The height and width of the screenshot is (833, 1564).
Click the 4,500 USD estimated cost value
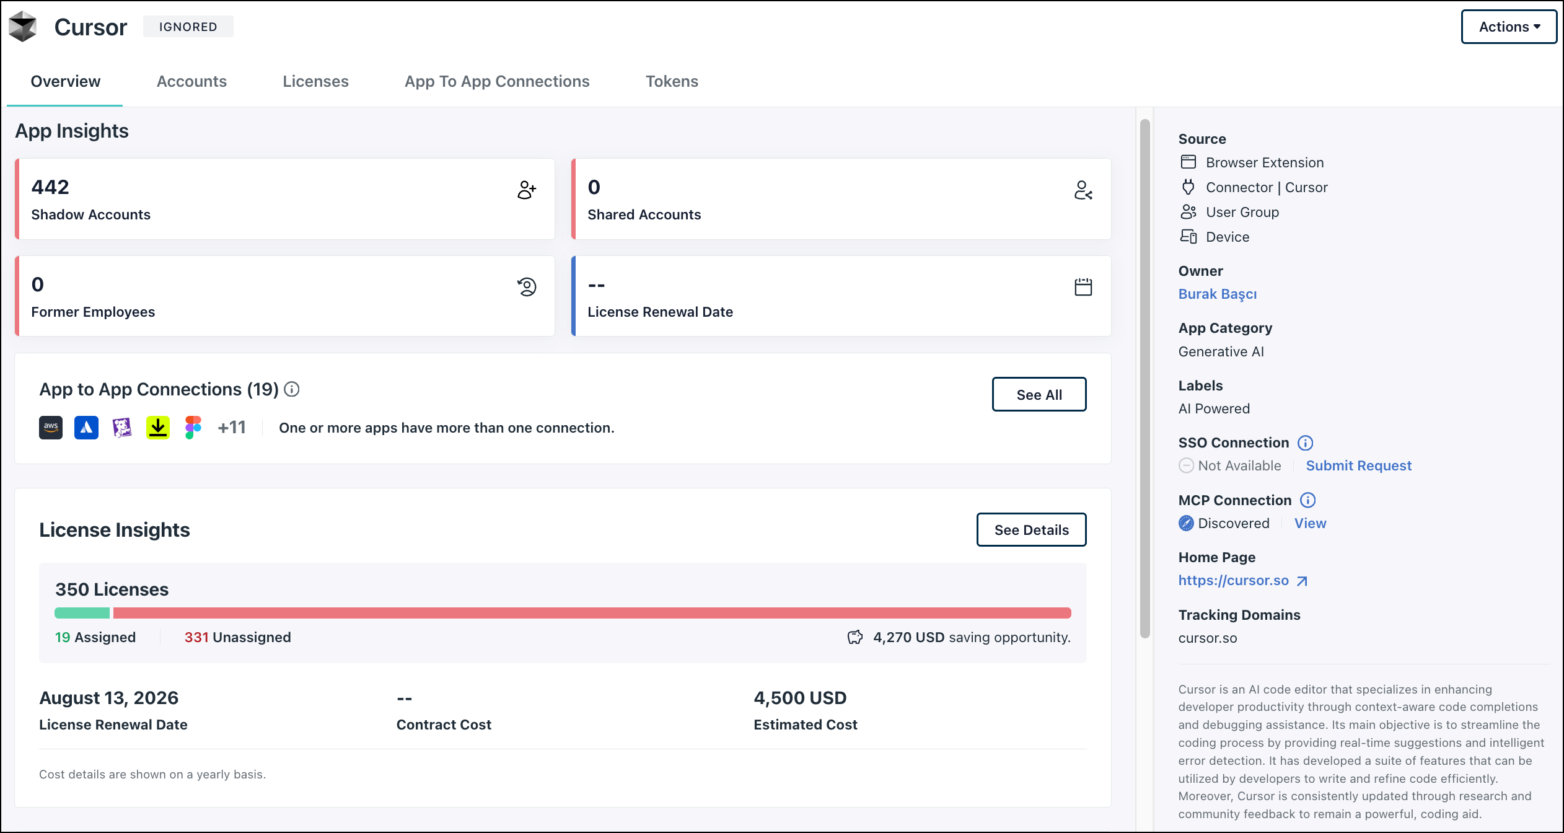coord(800,698)
